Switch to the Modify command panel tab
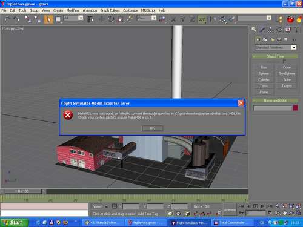Screen dimensions: 303x227 [262, 30]
